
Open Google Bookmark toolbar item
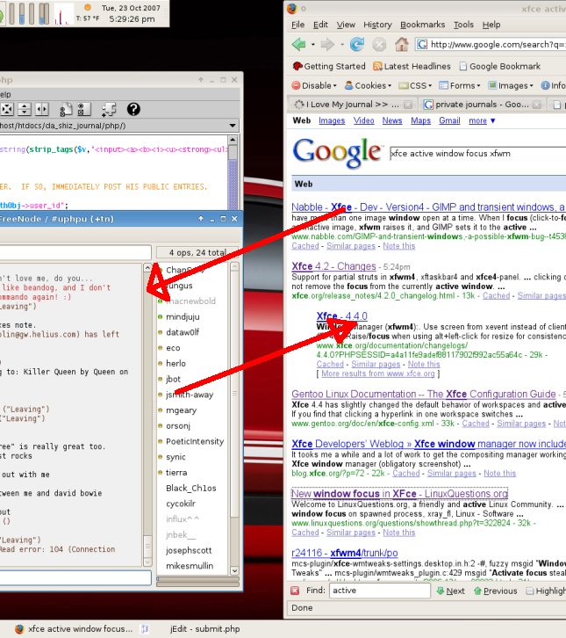pyautogui.click(x=500, y=66)
